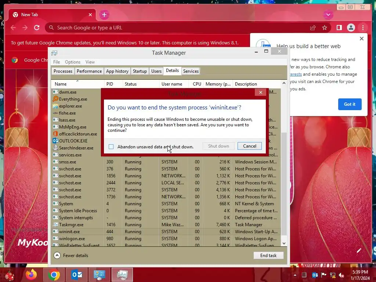Sort by the User name column header
Viewport: 376px width, 282px height.
(173, 84)
